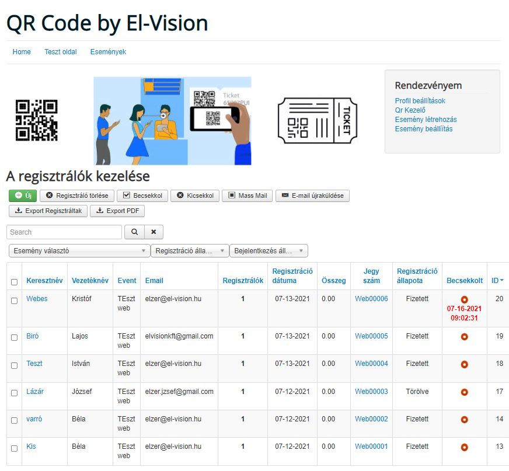Click the QR code image on left

(x=36, y=121)
